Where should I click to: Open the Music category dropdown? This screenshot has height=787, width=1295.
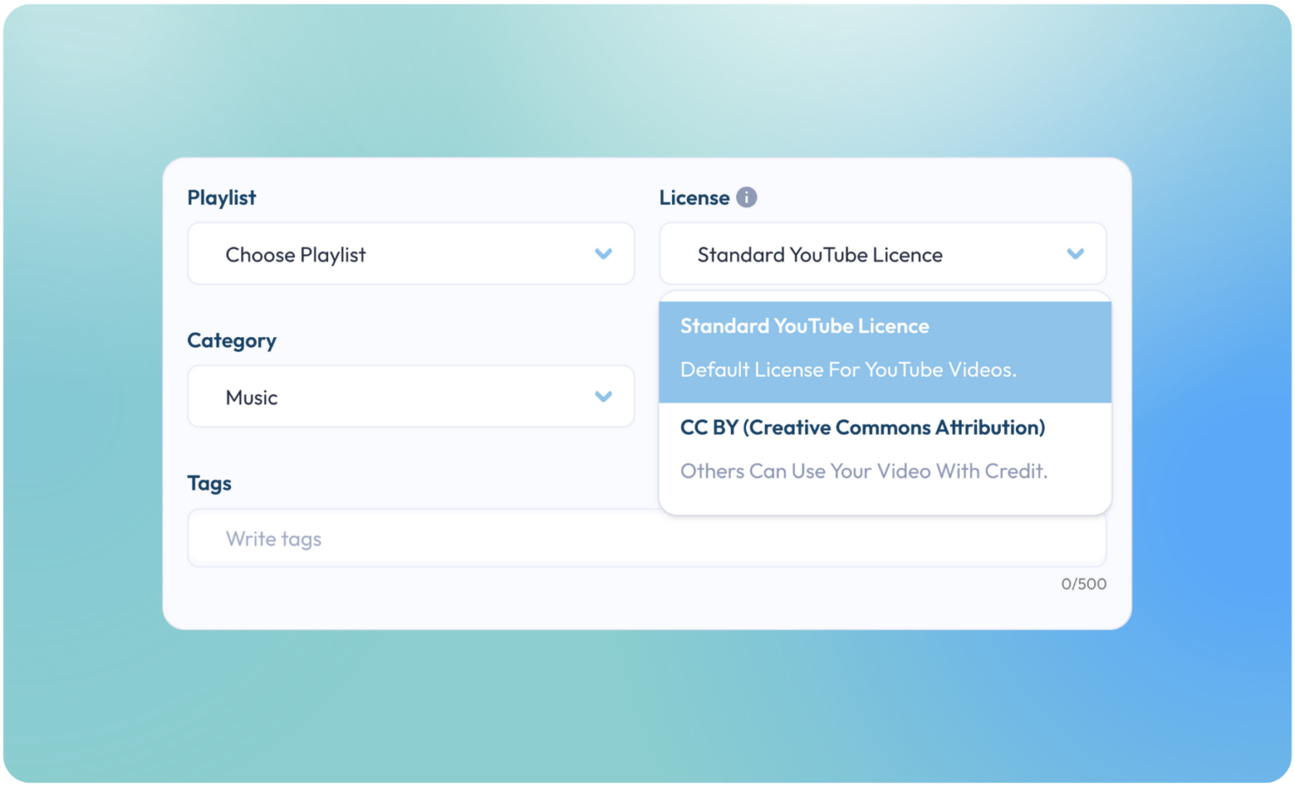411,396
